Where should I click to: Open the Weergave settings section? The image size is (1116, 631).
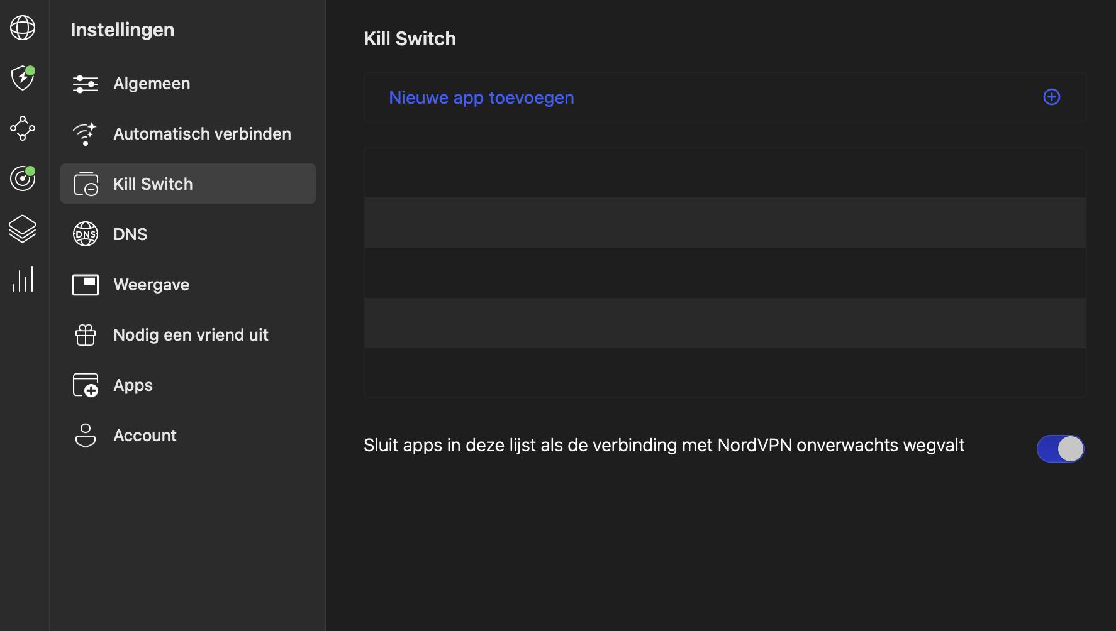click(x=151, y=285)
